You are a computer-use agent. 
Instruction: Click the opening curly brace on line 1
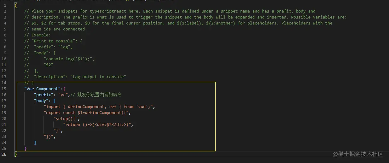coord(16,5)
